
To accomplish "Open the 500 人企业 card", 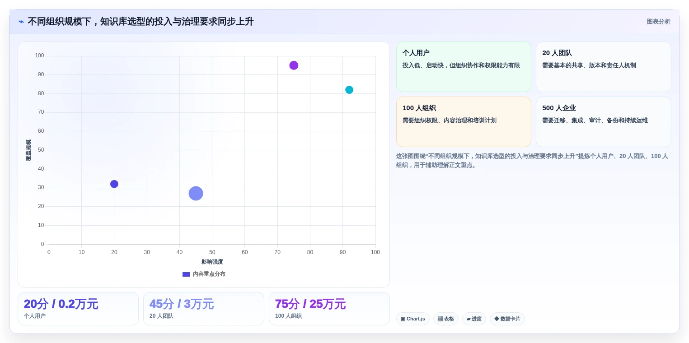I will [x=603, y=122].
